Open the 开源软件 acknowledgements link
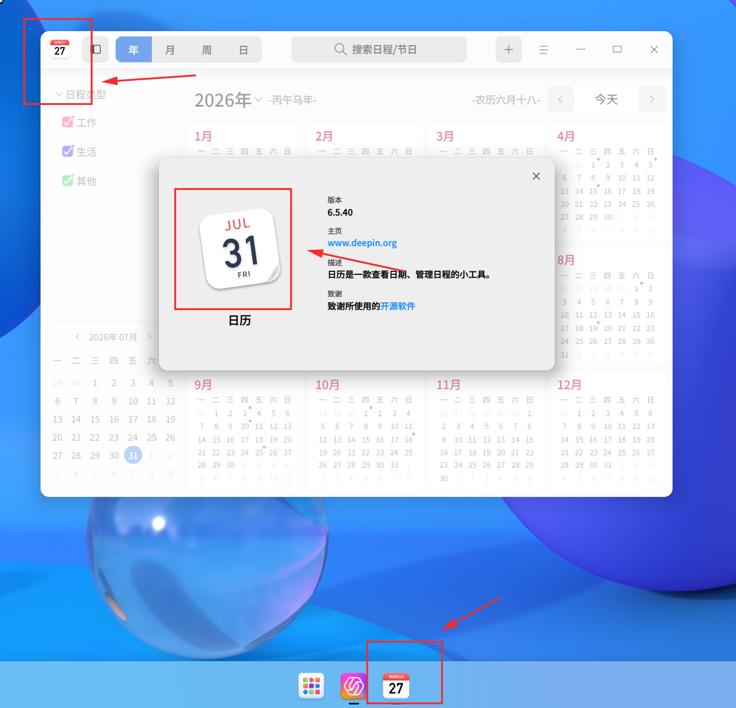This screenshot has width=736, height=708. click(x=398, y=306)
